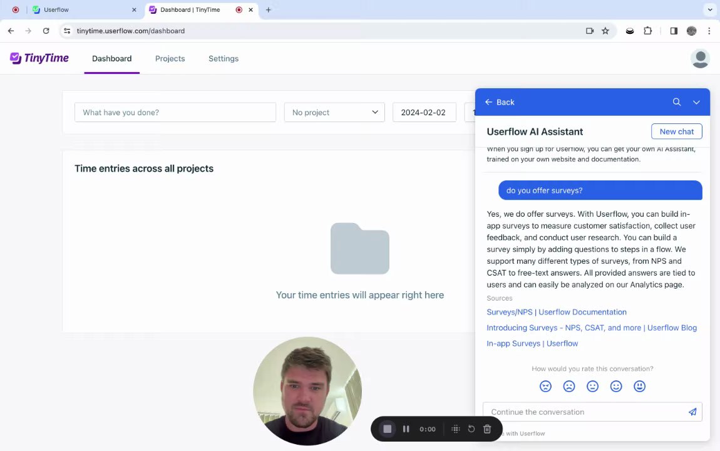This screenshot has width=720, height=451.
Task: Click the presenter webcam bubble
Action: click(x=307, y=391)
